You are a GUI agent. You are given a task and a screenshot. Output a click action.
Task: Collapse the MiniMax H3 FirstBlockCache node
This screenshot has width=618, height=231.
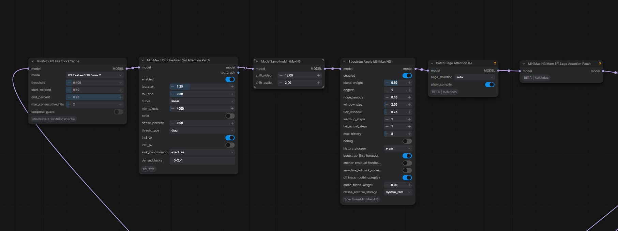tap(33, 61)
